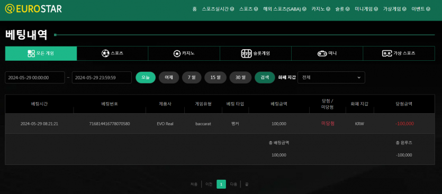Open 이벤트 in the top menu
Viewport: 442px width, 194px height.
click(x=418, y=9)
